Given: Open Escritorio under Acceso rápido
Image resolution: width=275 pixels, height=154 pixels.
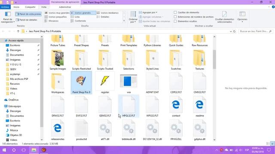Looking at the screenshot, I should pyautogui.click(x=15, y=45).
